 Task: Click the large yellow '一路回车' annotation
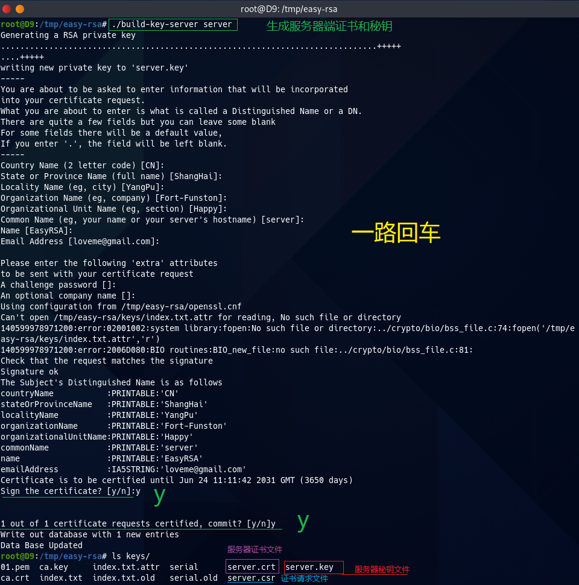[396, 233]
